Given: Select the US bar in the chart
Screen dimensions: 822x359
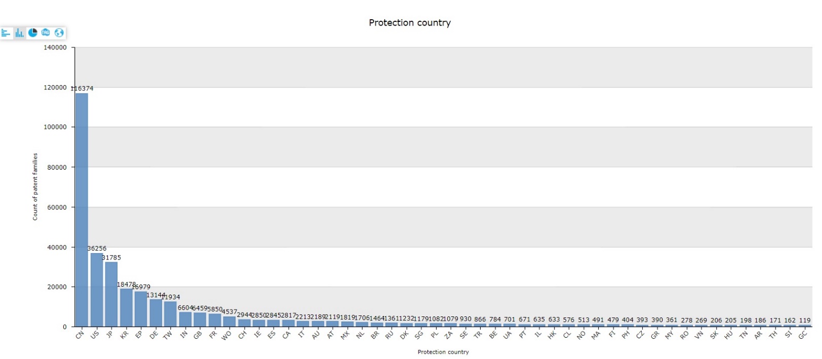Looking at the screenshot, I should (x=96, y=290).
